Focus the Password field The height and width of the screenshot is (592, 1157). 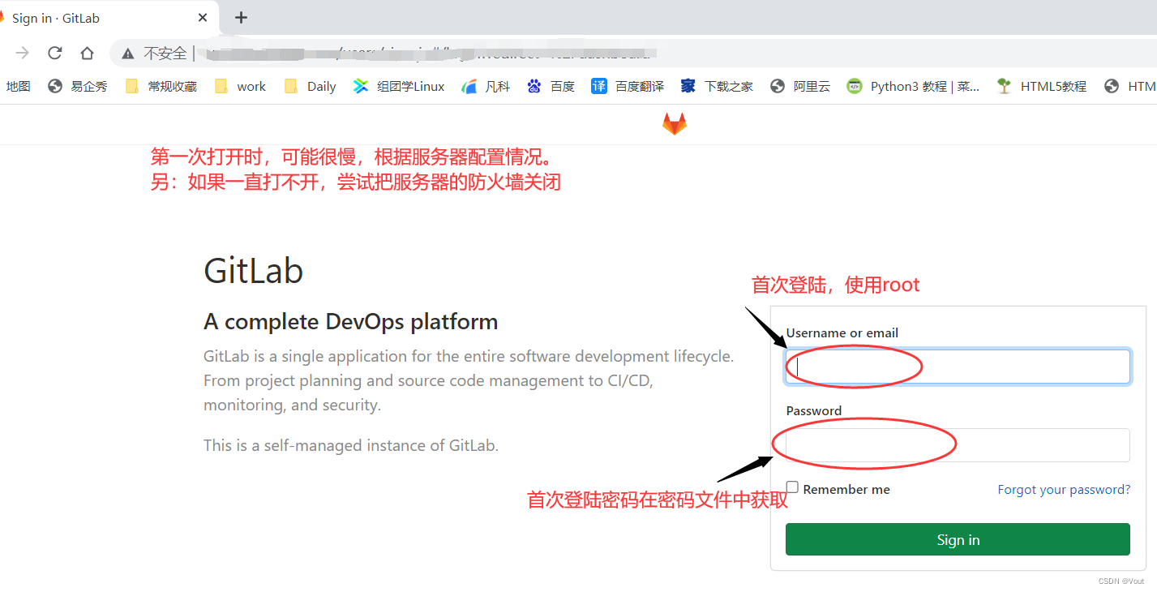tap(958, 445)
